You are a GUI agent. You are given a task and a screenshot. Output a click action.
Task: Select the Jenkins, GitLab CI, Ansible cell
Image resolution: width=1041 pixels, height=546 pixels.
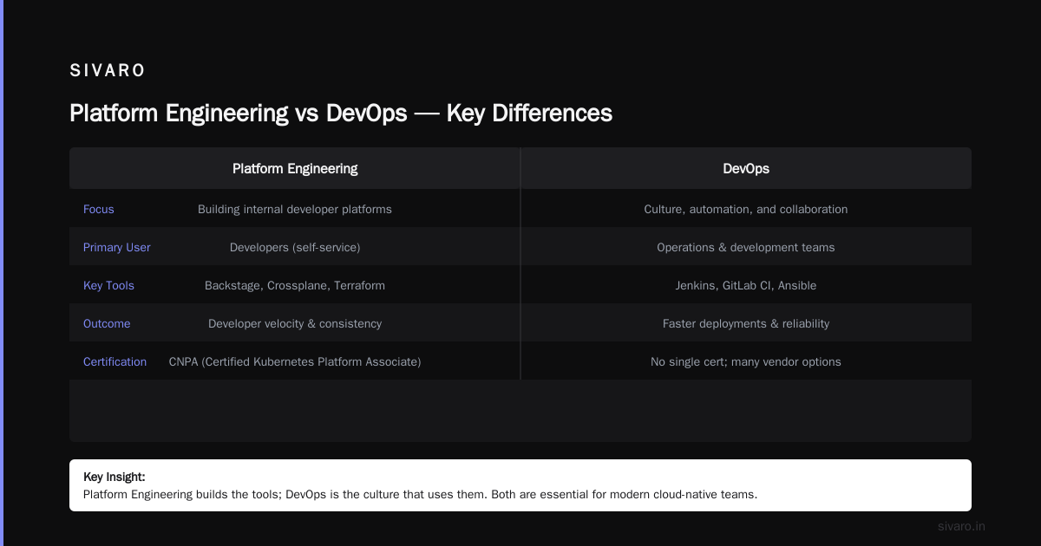point(746,285)
